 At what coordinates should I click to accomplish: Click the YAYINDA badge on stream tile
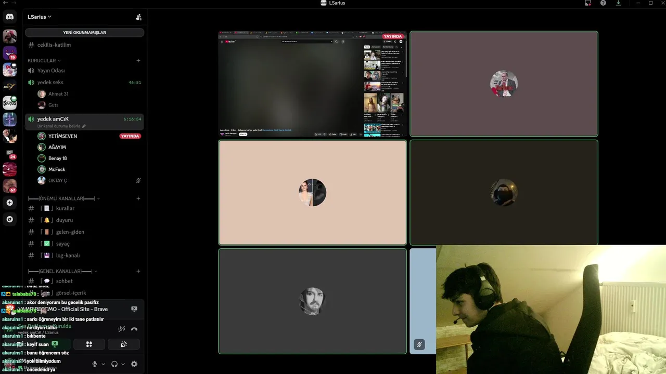(x=392, y=36)
